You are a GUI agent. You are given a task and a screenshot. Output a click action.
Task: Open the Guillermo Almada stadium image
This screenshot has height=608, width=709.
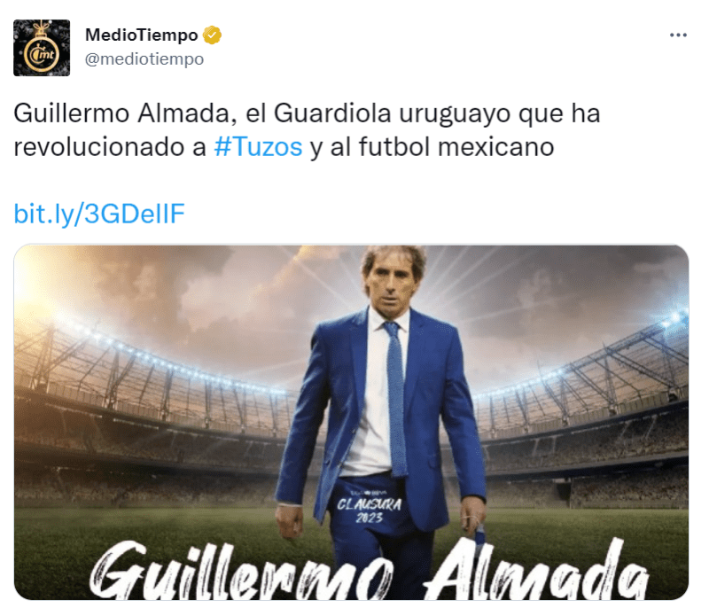pyautogui.click(x=351, y=422)
